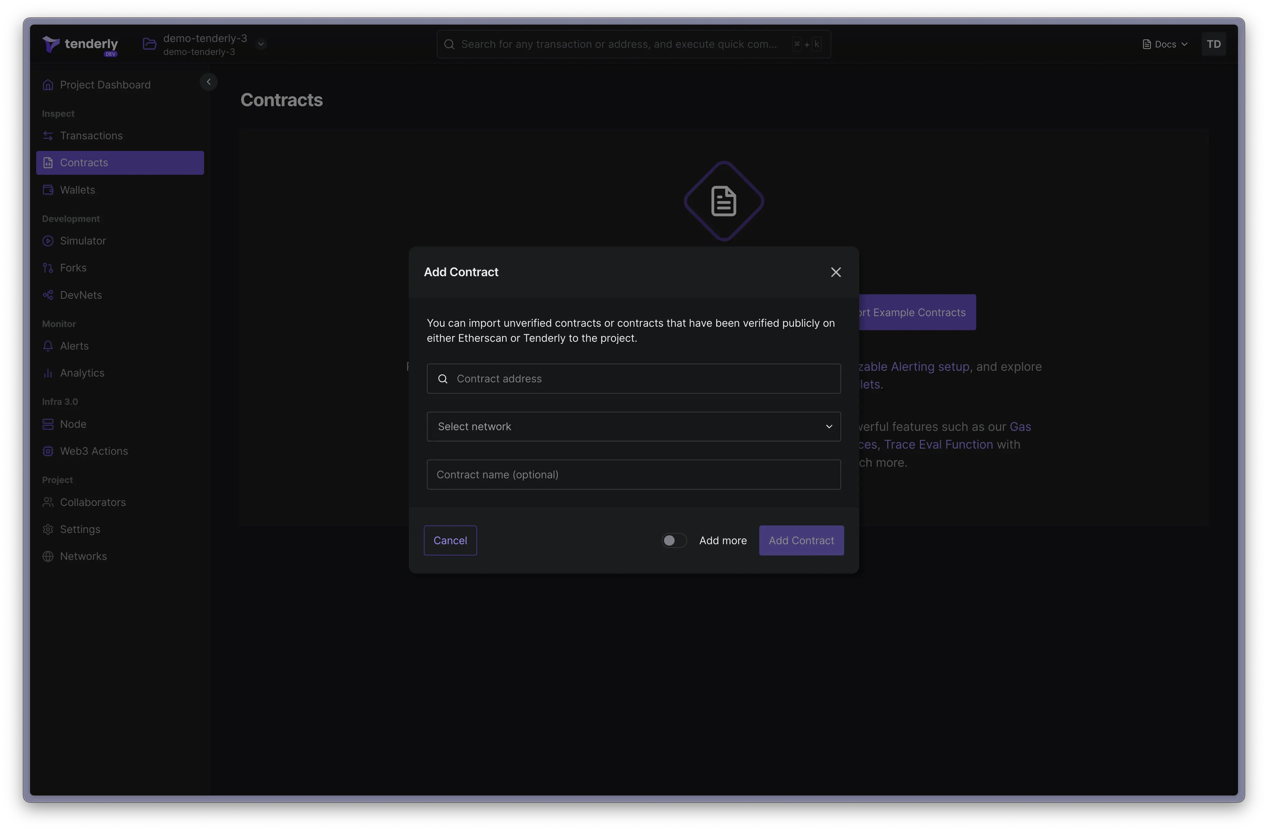Click the Contracts file icon in sidebar
1268x831 pixels.
click(48, 163)
